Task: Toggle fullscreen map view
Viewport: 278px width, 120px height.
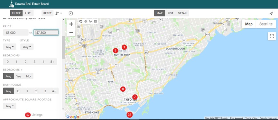Action: point(272,36)
